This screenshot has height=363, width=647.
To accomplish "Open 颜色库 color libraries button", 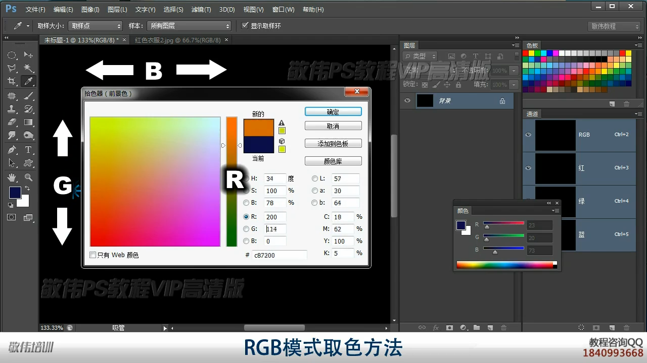I will pos(333,161).
